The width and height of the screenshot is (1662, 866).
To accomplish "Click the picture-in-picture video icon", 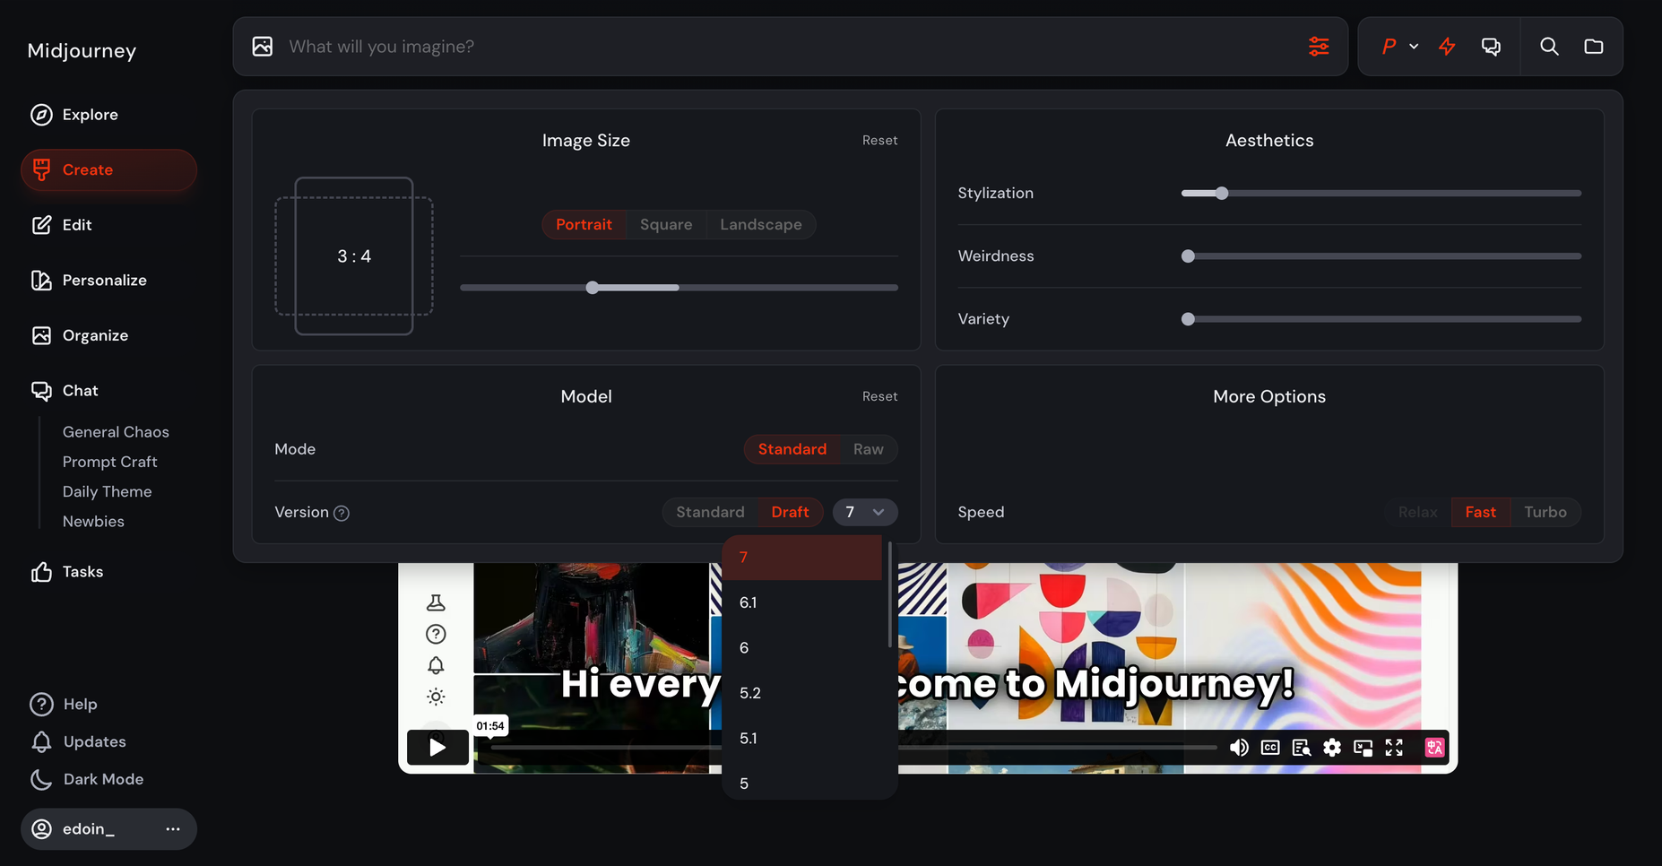I will click(x=1363, y=748).
